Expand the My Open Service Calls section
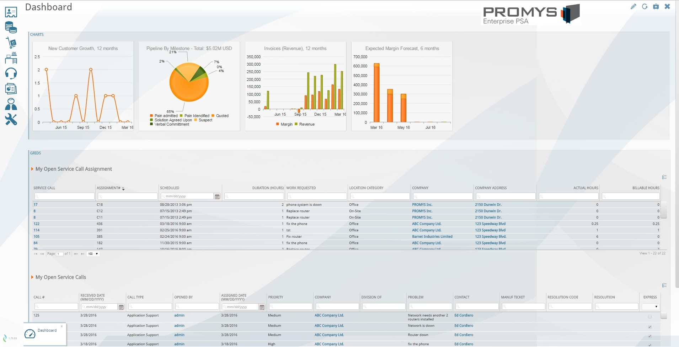 pyautogui.click(x=32, y=277)
